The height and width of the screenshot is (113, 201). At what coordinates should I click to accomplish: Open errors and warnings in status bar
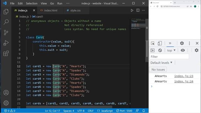[x=10, y=111]
